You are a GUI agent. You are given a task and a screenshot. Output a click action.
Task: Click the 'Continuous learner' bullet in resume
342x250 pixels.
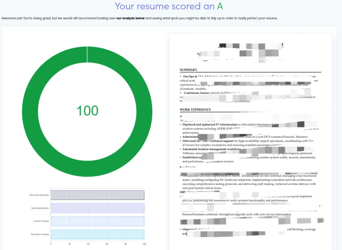click(x=197, y=93)
